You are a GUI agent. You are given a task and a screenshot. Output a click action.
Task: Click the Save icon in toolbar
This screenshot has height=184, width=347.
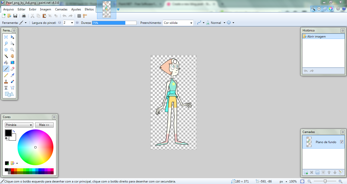[x=15, y=16]
